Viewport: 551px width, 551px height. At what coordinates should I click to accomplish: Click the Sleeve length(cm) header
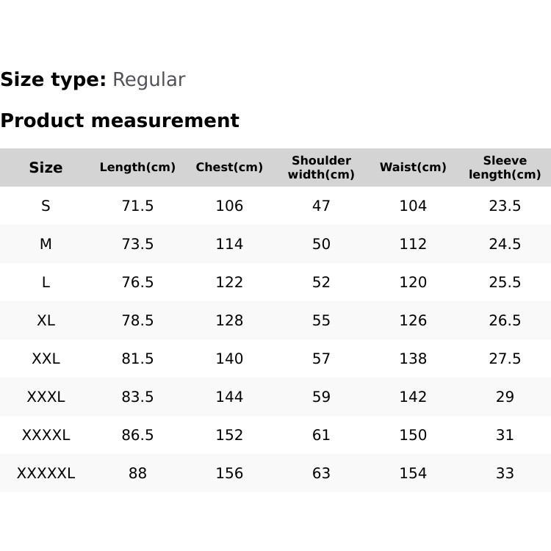coord(505,168)
